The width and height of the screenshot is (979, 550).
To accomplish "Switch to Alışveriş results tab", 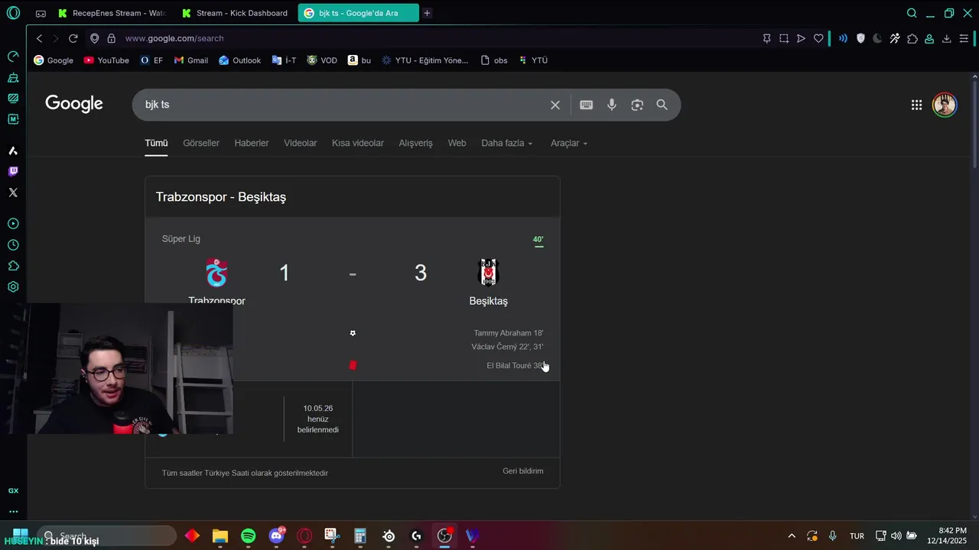I will [x=415, y=143].
